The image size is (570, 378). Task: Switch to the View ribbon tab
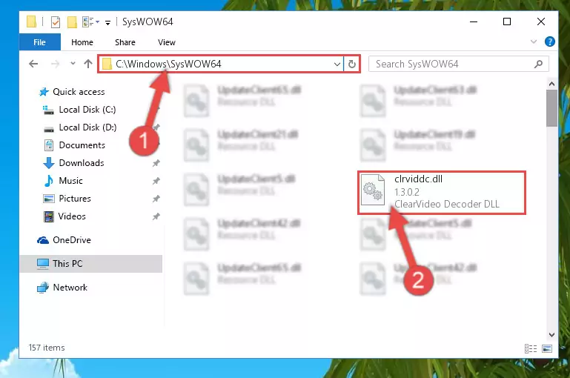pos(167,42)
